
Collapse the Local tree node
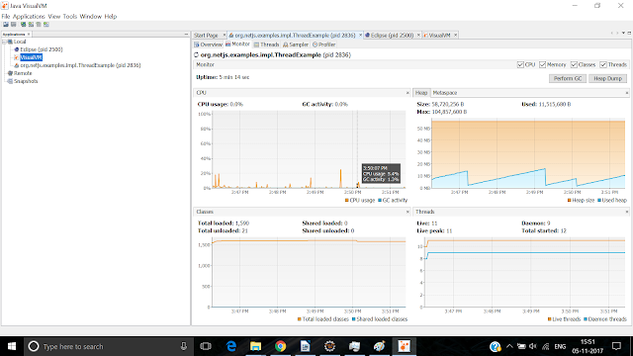point(4,42)
